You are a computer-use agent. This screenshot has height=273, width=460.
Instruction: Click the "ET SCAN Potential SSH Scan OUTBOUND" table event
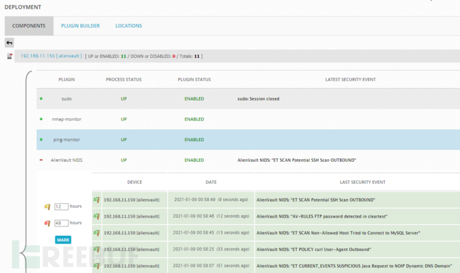pyautogui.click(x=315, y=200)
